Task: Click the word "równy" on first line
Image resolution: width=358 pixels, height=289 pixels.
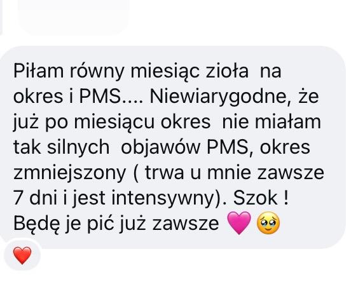Action: 97,72
